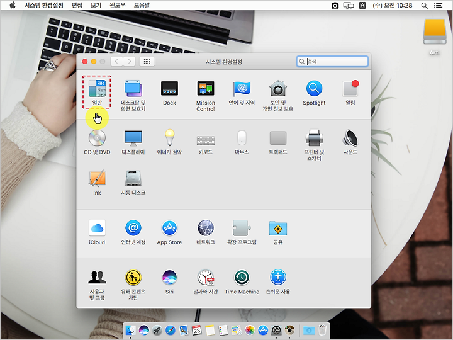Open the Downloads folder in Dock
Screen dimensions: 453x340
point(308,330)
